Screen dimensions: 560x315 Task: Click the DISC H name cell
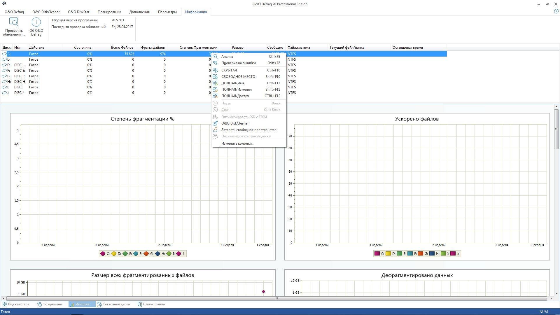[20, 82]
